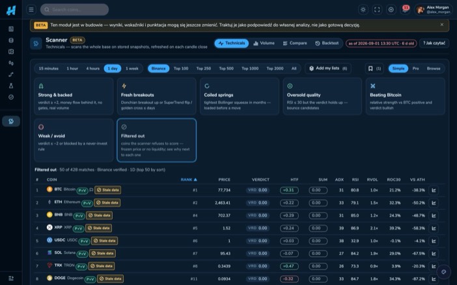Open notifications with badge 11
Image resolution: width=457 pixels, height=285 pixels.
(x=405, y=10)
